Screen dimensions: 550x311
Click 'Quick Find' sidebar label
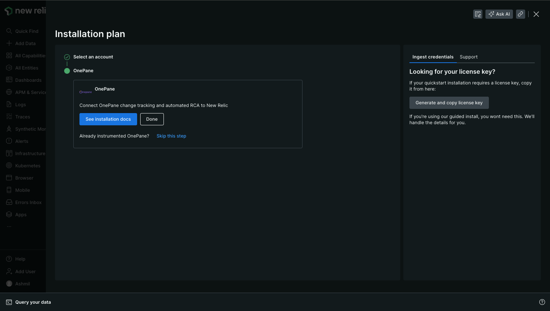tap(27, 31)
